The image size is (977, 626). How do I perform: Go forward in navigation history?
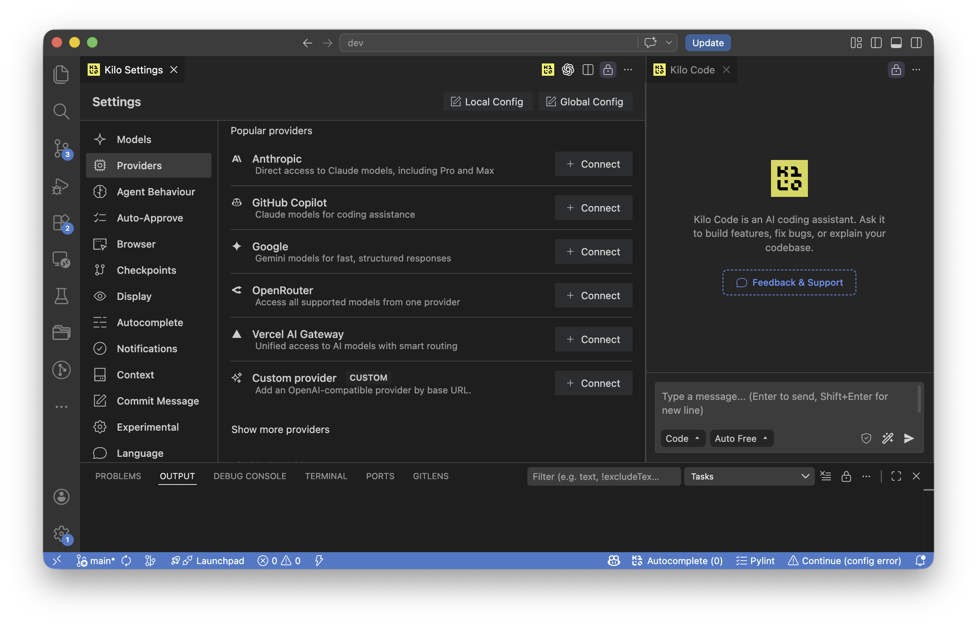327,43
